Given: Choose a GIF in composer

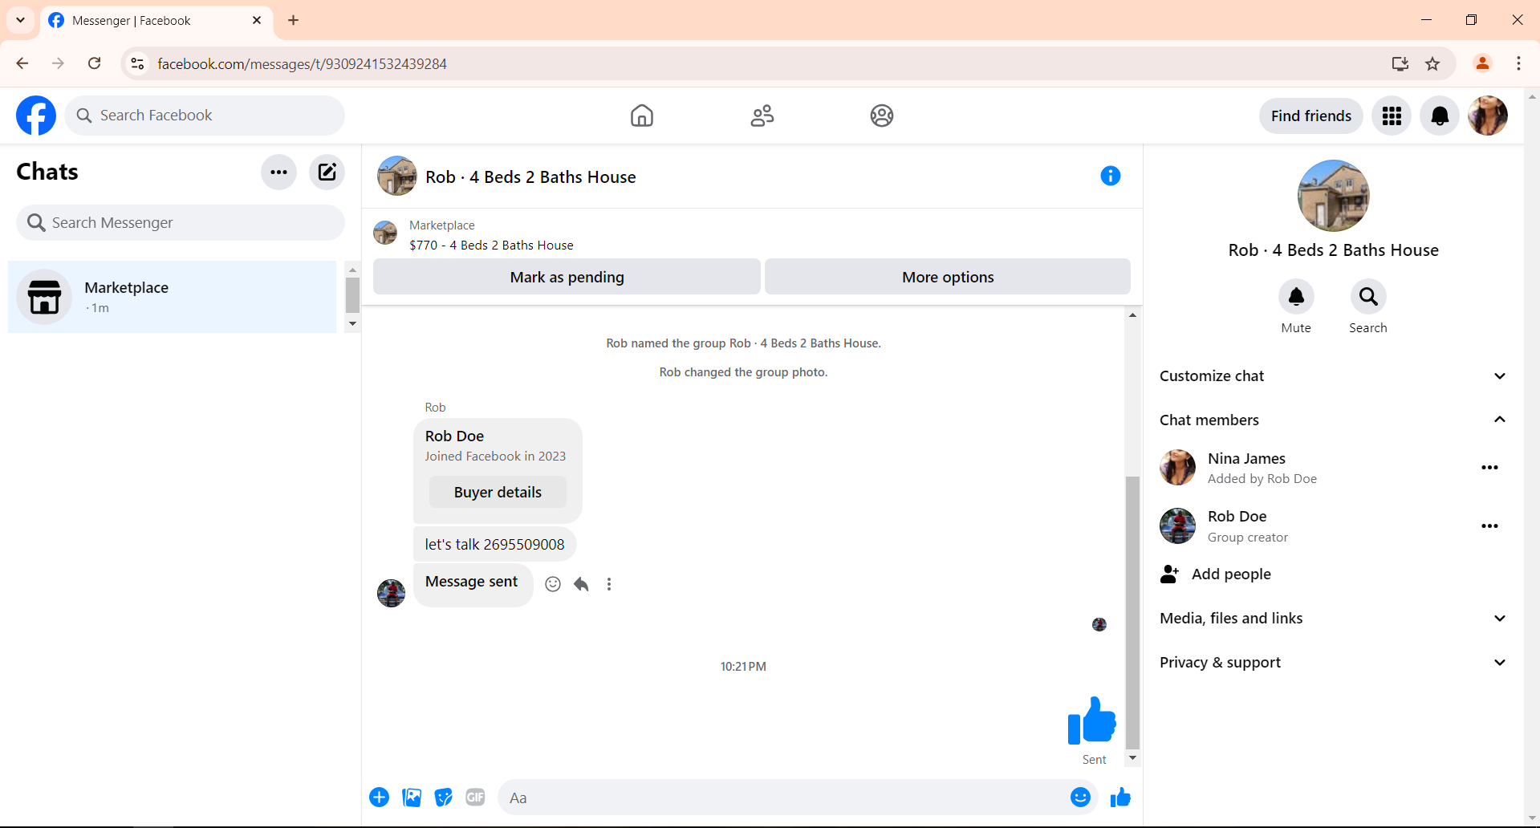Looking at the screenshot, I should [x=476, y=798].
